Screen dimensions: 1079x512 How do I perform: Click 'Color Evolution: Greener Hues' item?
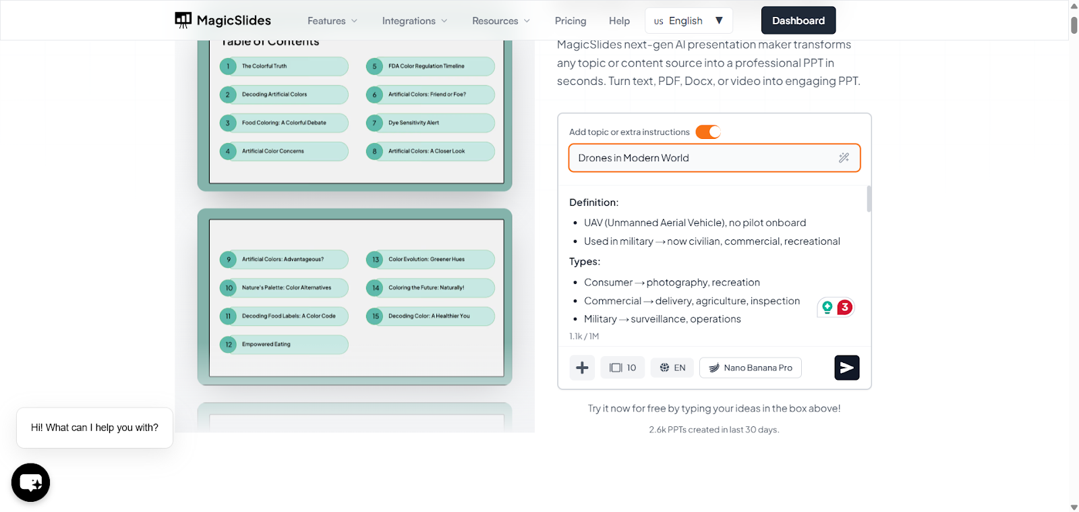430,259
